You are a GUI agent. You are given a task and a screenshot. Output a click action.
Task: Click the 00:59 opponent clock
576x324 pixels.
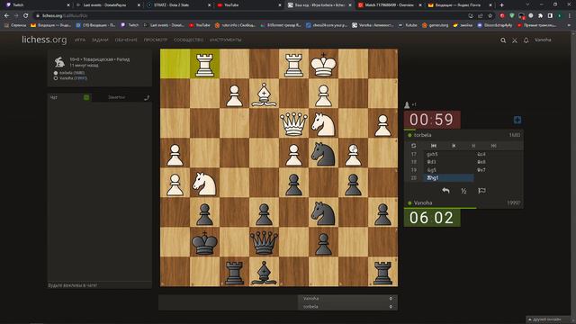point(432,120)
